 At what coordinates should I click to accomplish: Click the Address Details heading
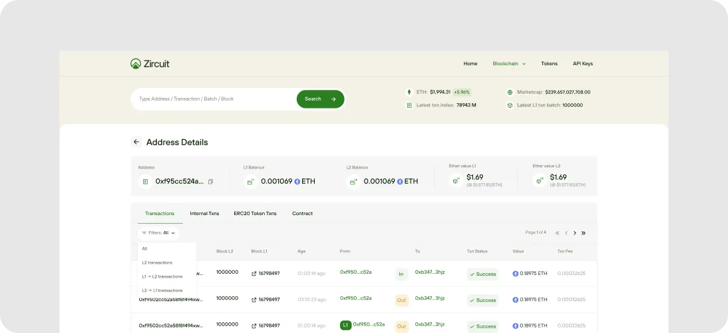click(177, 142)
